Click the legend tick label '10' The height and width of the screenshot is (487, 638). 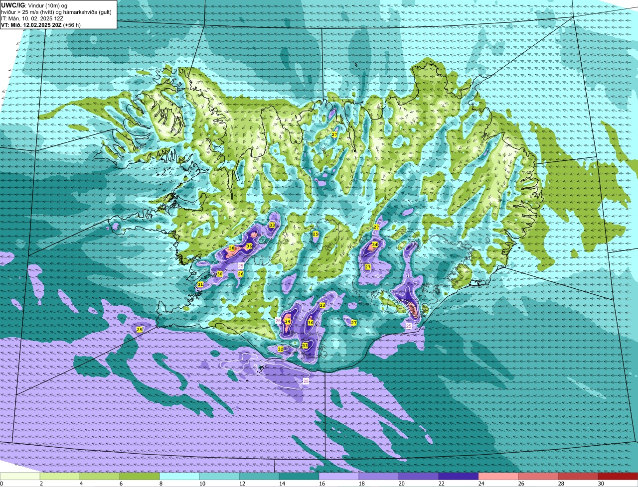click(202, 484)
